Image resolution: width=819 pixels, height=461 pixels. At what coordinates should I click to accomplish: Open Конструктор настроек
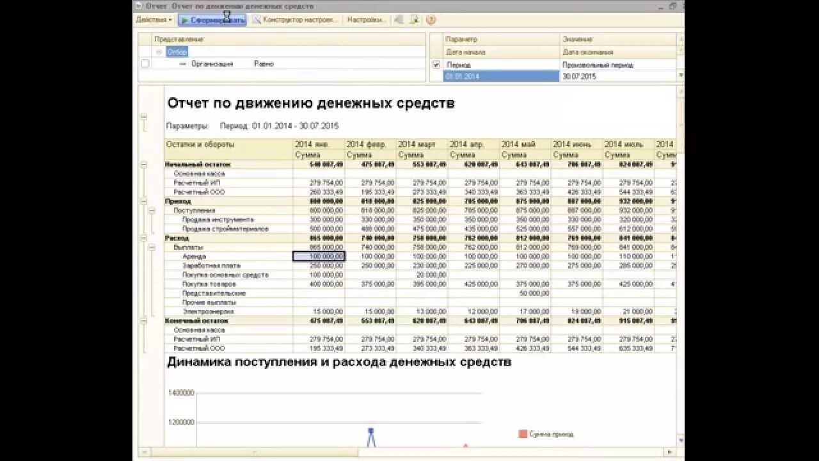(295, 20)
